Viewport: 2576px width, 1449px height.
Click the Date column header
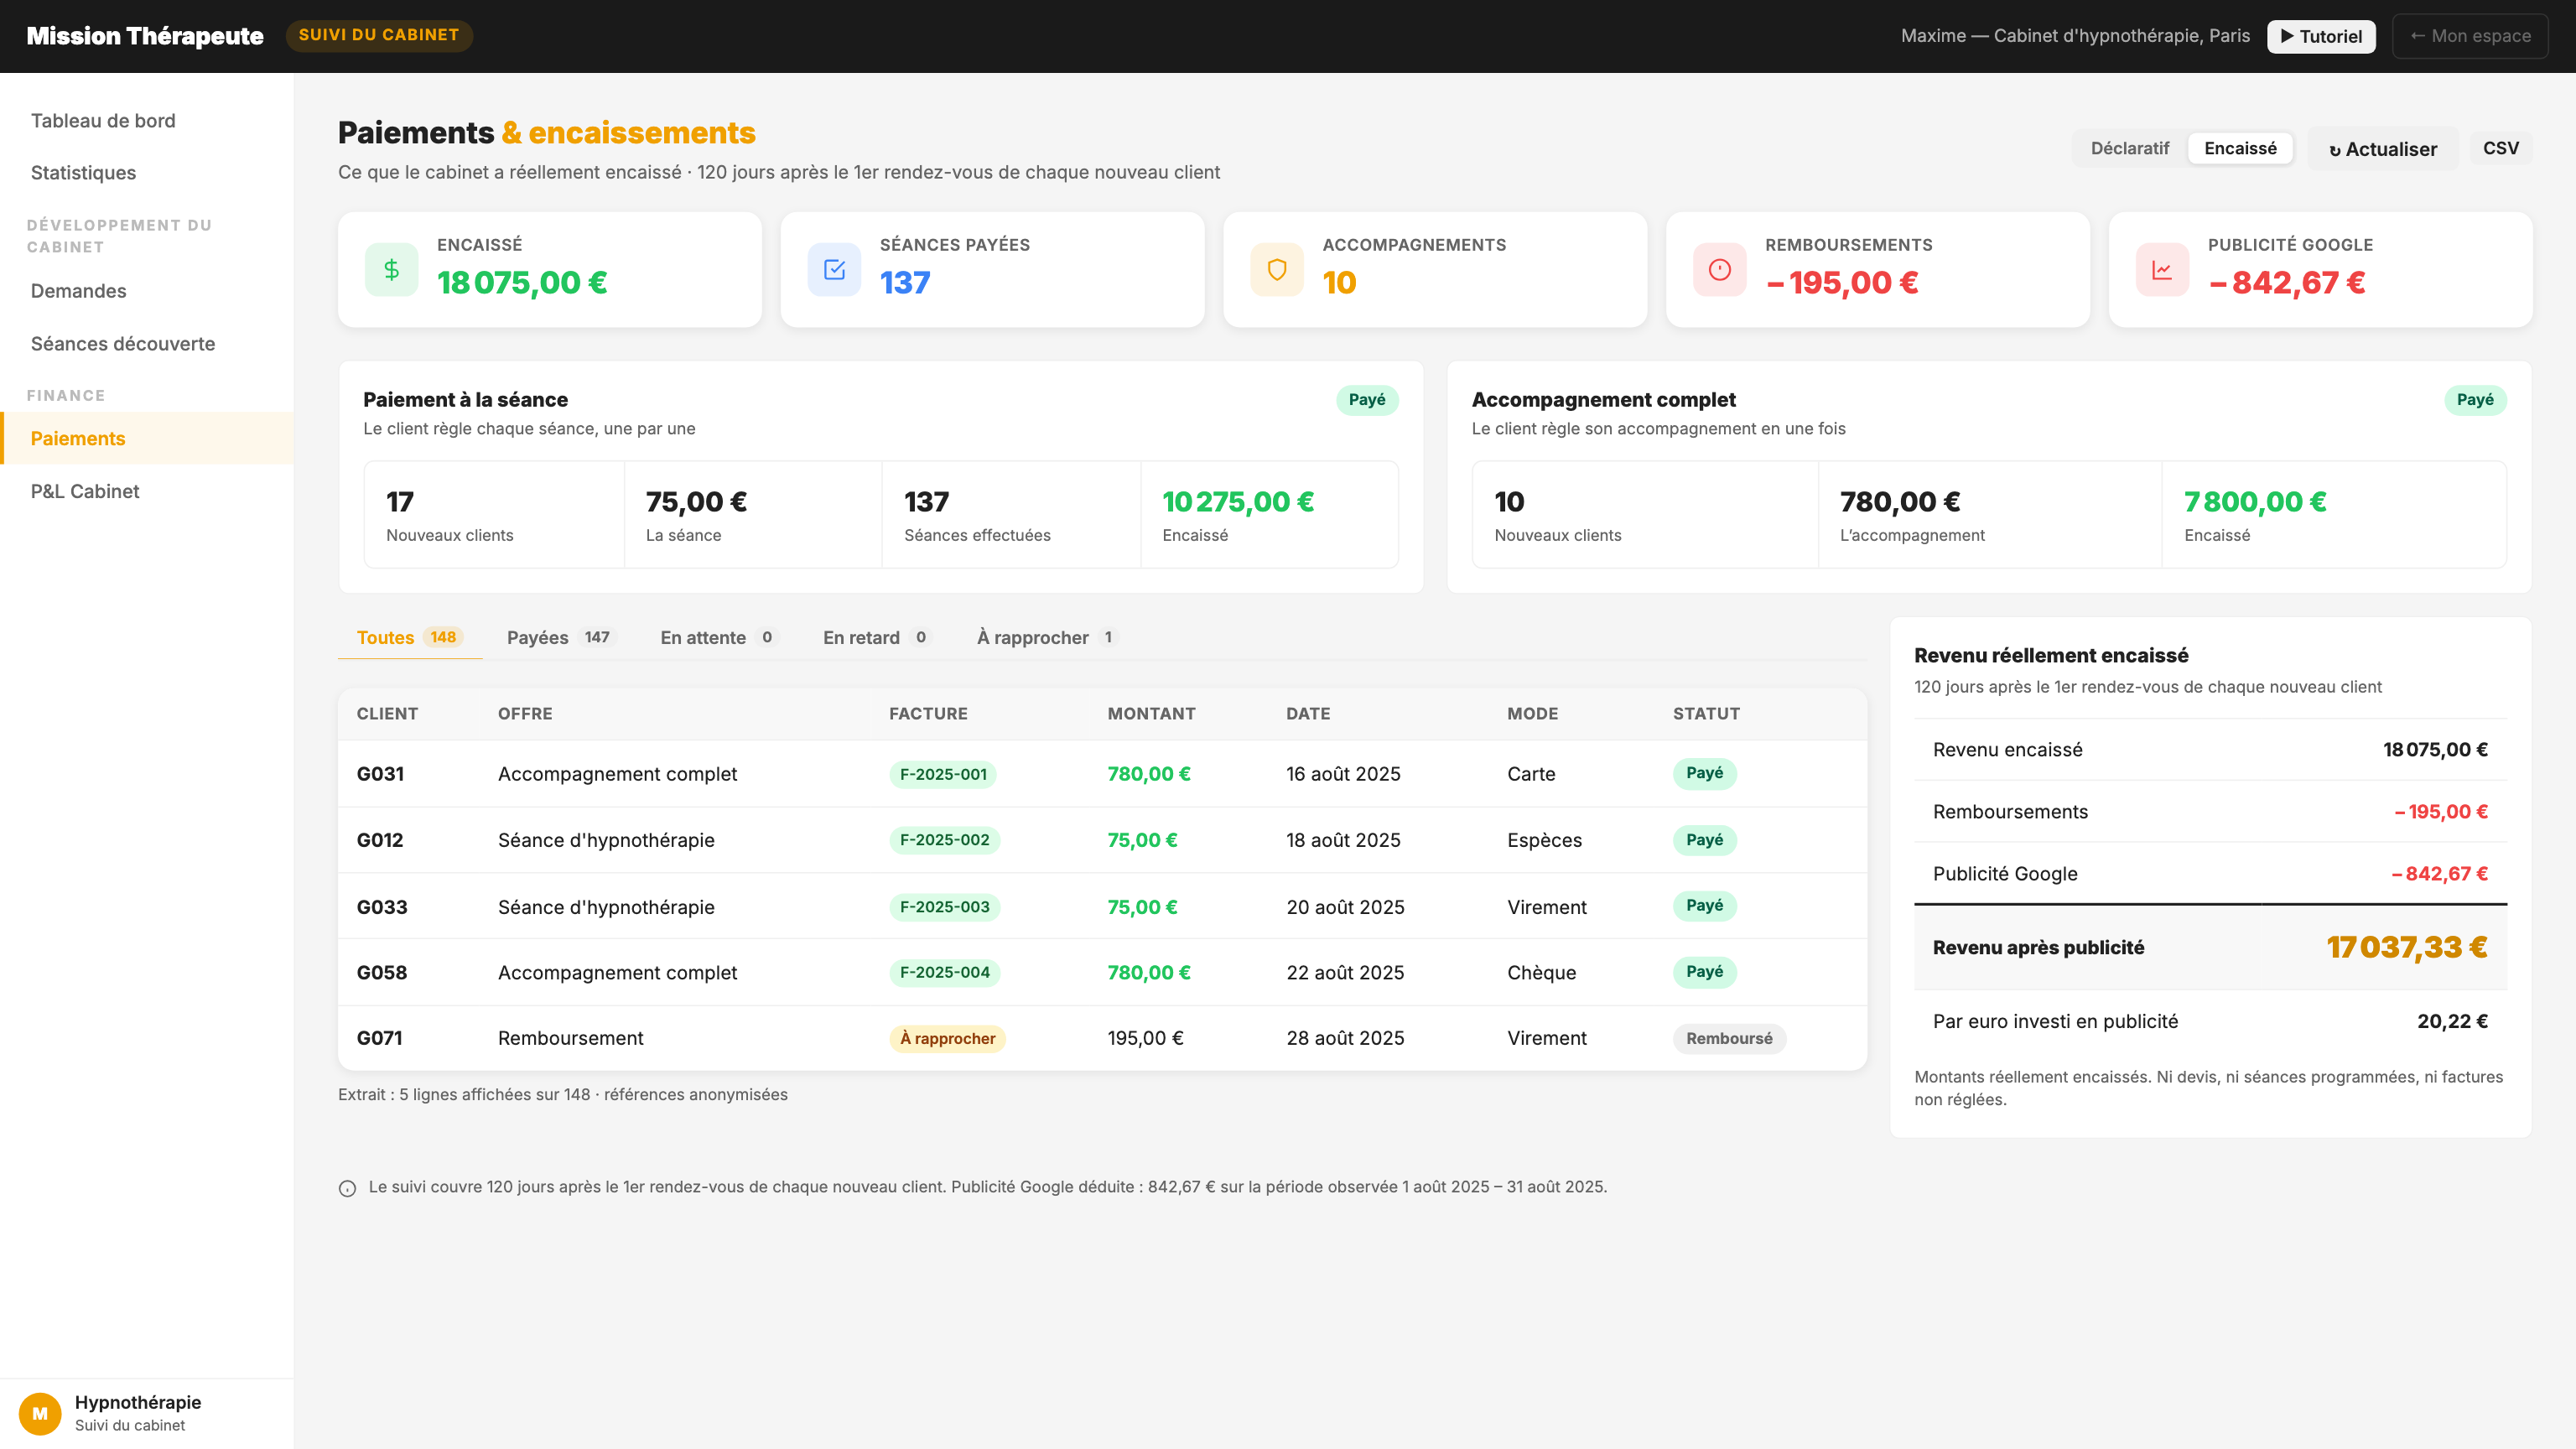tap(1308, 714)
